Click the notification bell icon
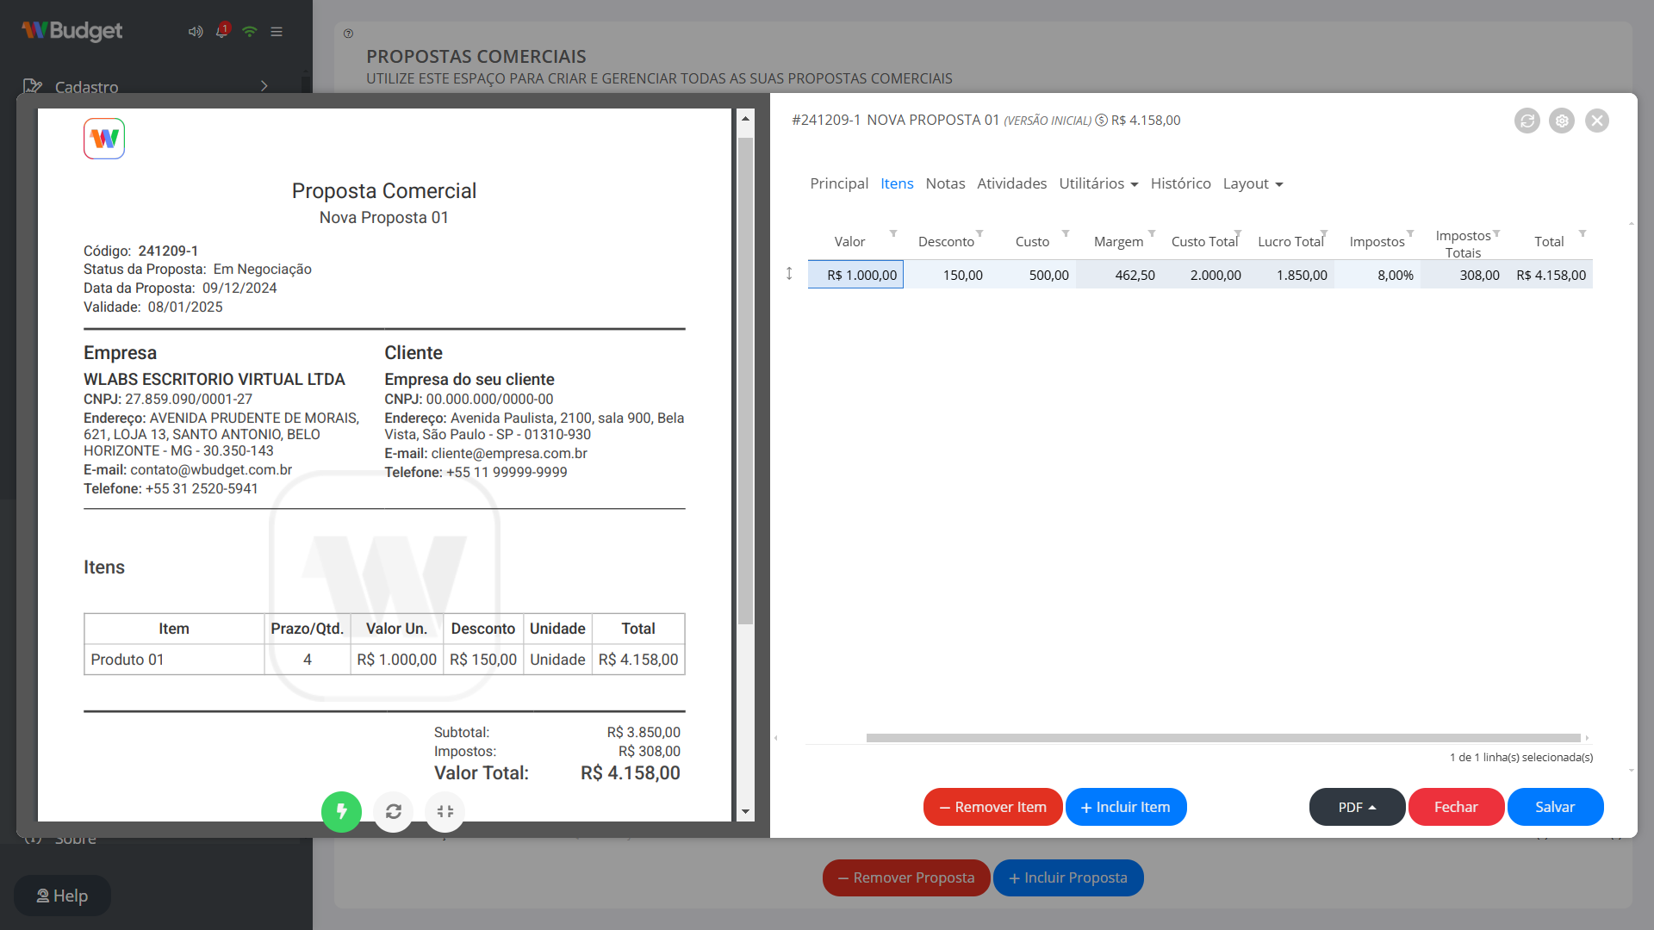Viewport: 1654px width, 930px height. pos(222,31)
